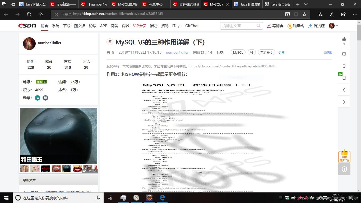Click the 和田墨玉 ad image
This screenshot has height=203, width=361.
(x=58, y=136)
